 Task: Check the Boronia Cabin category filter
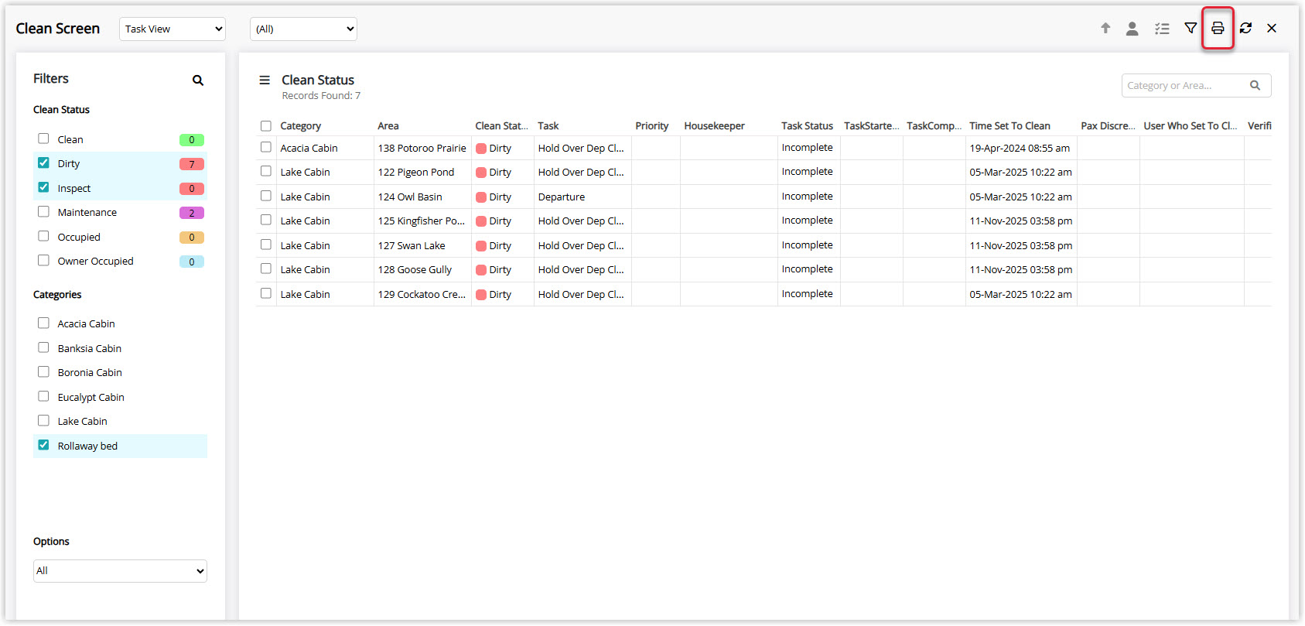(x=43, y=371)
